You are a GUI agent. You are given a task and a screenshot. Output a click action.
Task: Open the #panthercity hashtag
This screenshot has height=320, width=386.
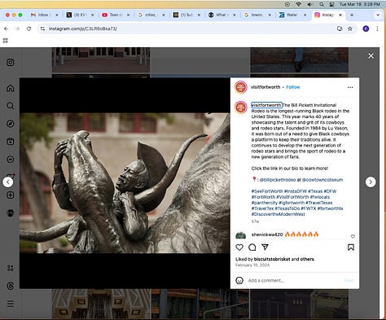point(265,203)
